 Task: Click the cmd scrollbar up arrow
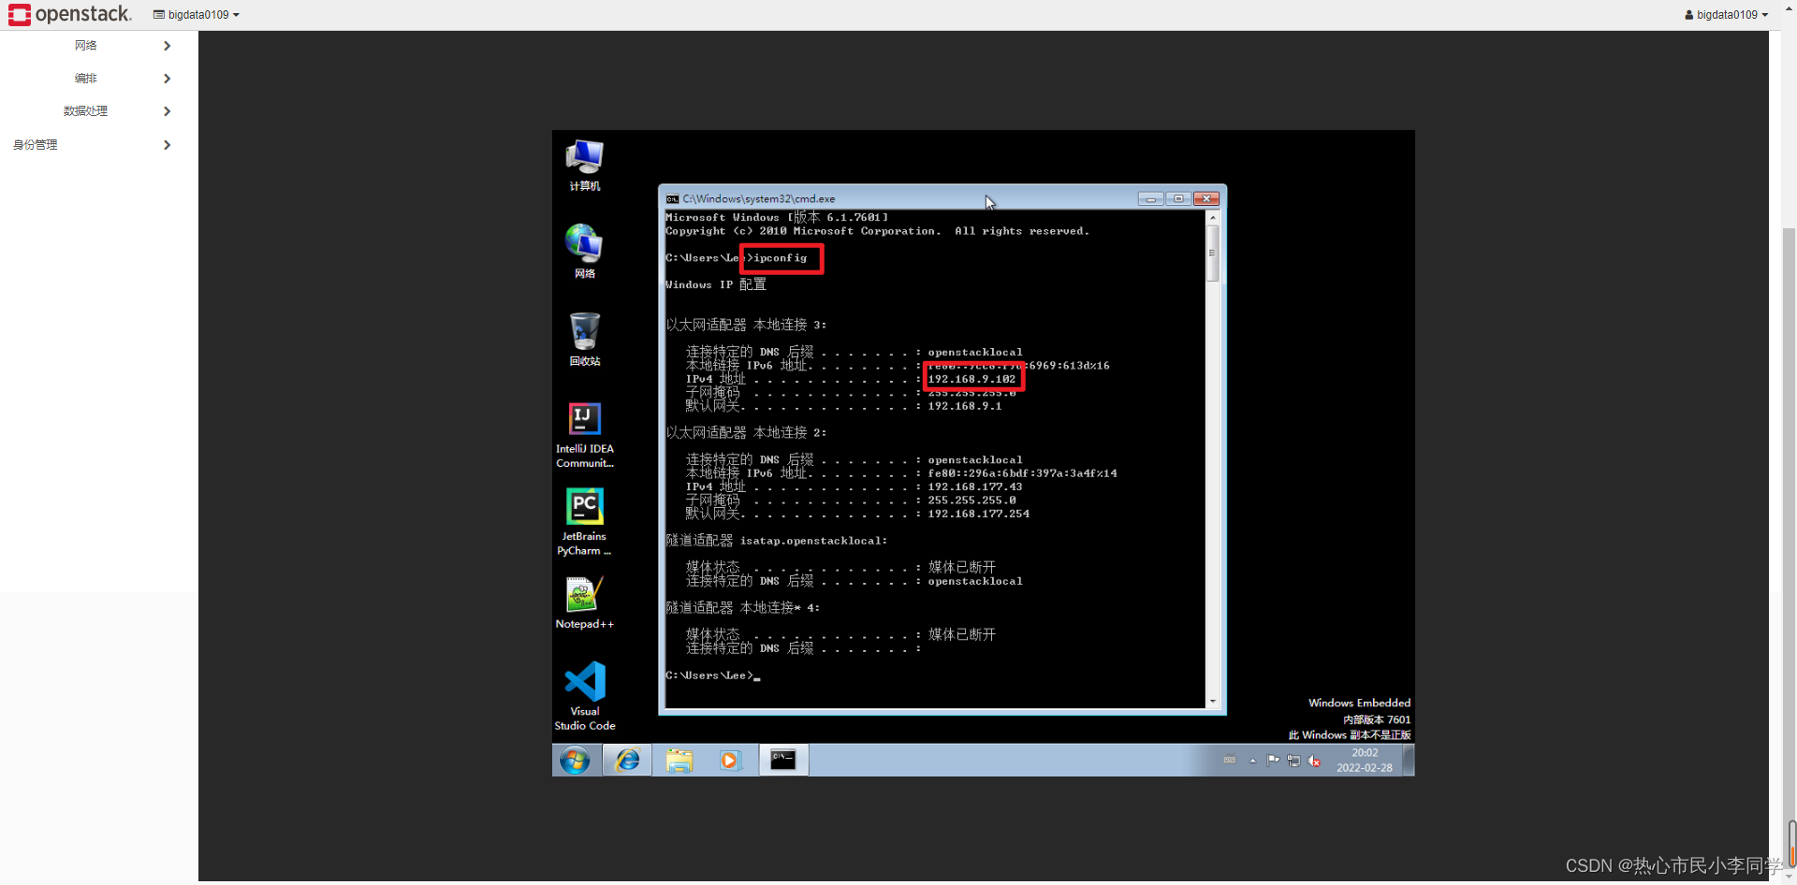1213,218
